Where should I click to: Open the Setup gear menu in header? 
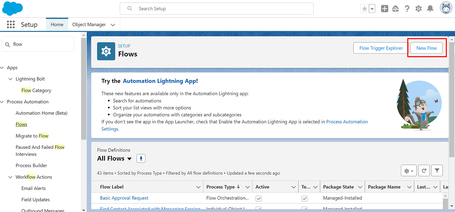click(419, 9)
